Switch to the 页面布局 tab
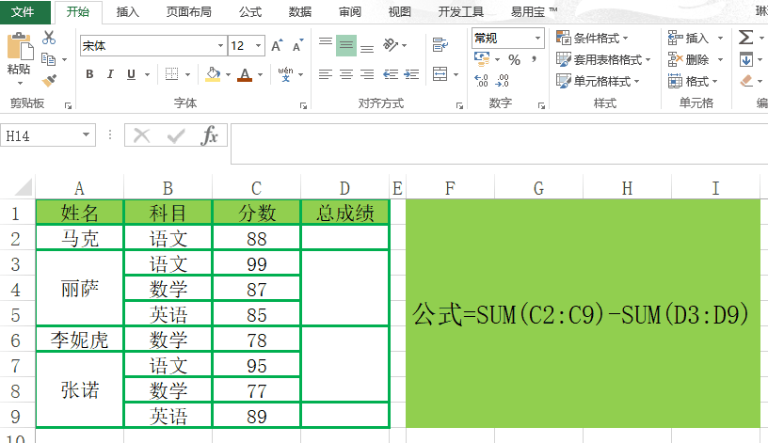768x443 pixels. pos(188,11)
